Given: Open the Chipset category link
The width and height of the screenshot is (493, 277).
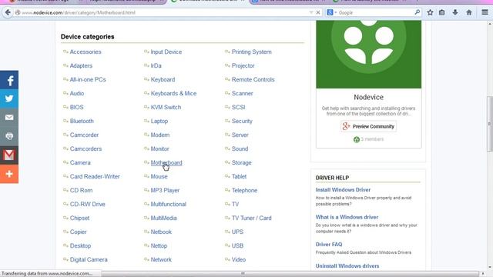Looking at the screenshot, I should [79, 218].
